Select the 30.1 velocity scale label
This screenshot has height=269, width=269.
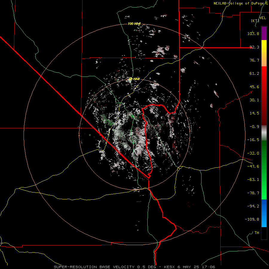tap(254, 100)
